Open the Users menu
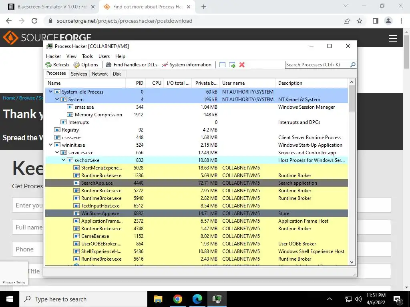410x307 pixels. click(x=104, y=56)
